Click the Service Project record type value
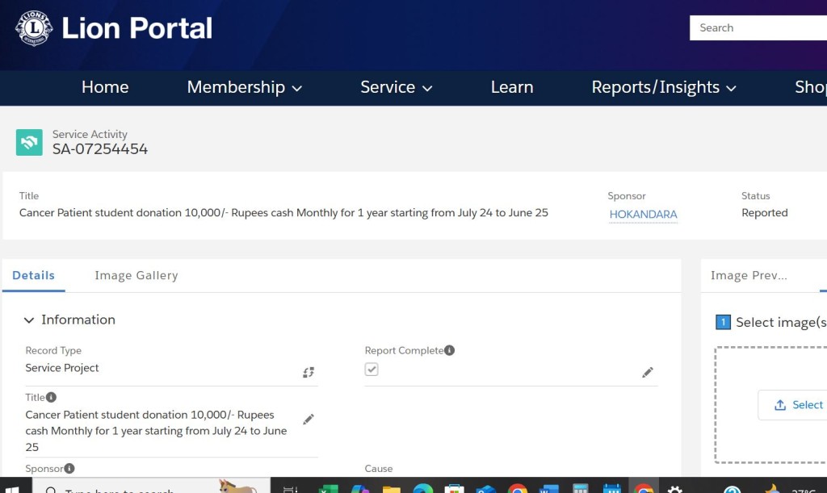 62,368
